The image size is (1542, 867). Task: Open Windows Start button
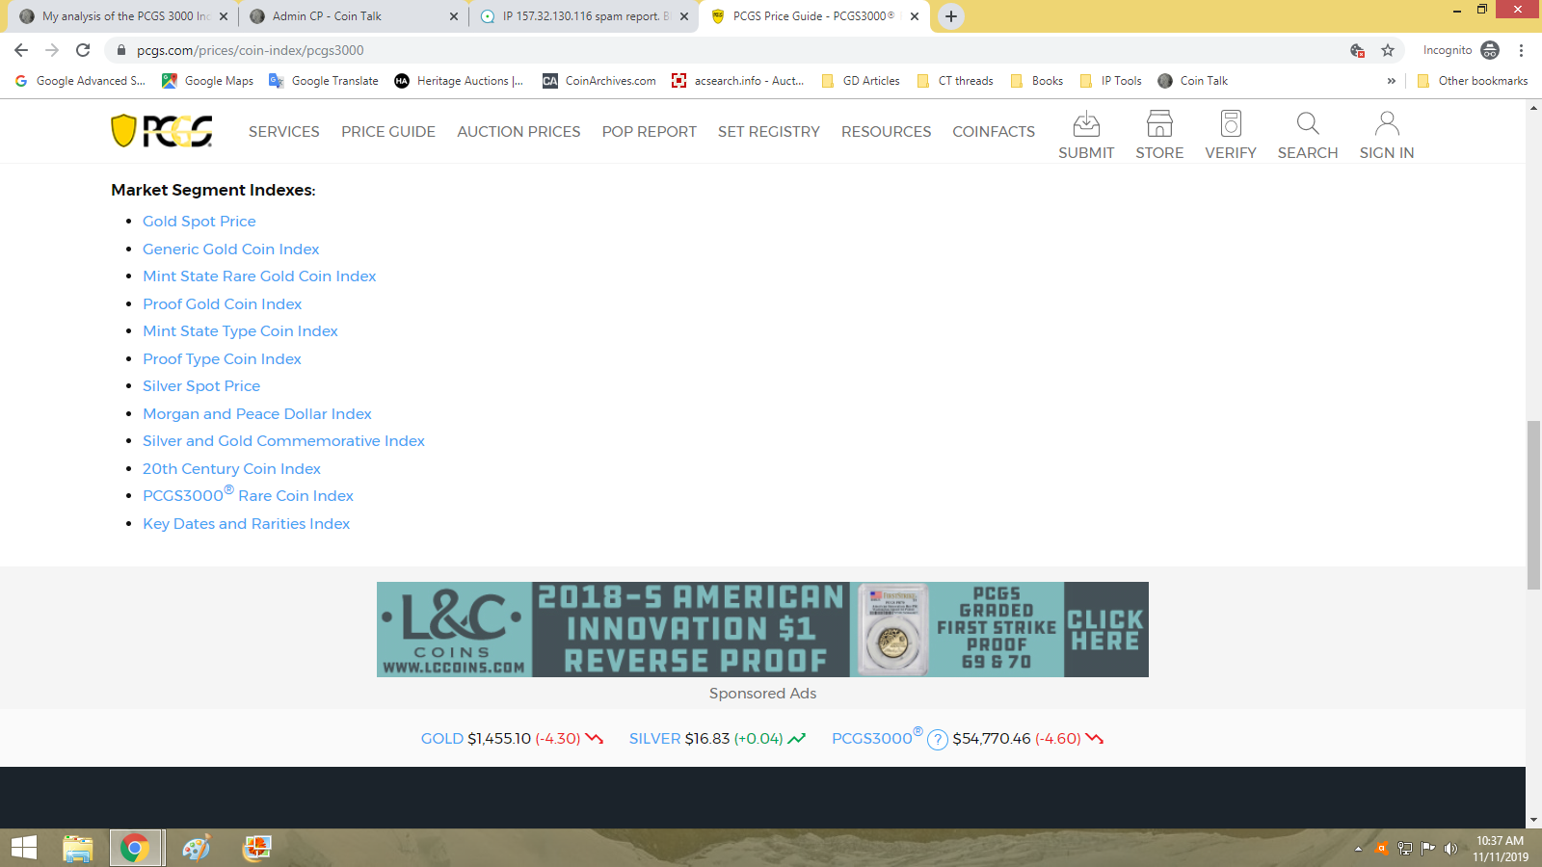click(24, 848)
